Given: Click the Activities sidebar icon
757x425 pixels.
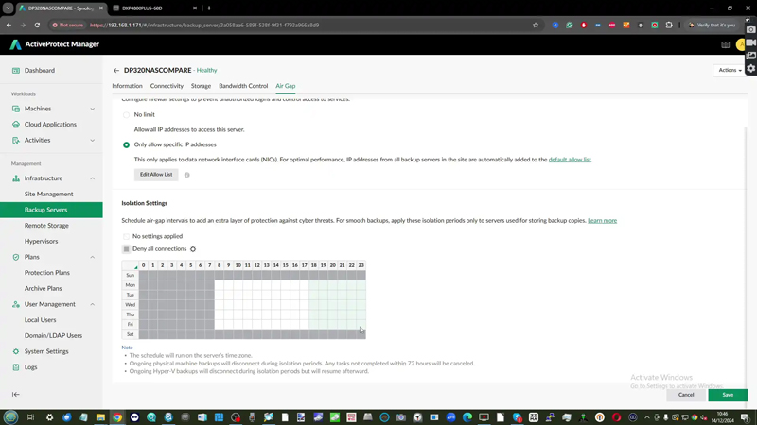Looking at the screenshot, I should pyautogui.click(x=16, y=140).
